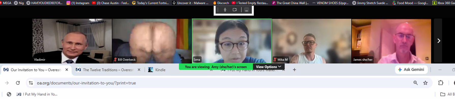The width and height of the screenshot is (455, 99).
Task: Switch to the Kindle tab
Action: [160, 70]
